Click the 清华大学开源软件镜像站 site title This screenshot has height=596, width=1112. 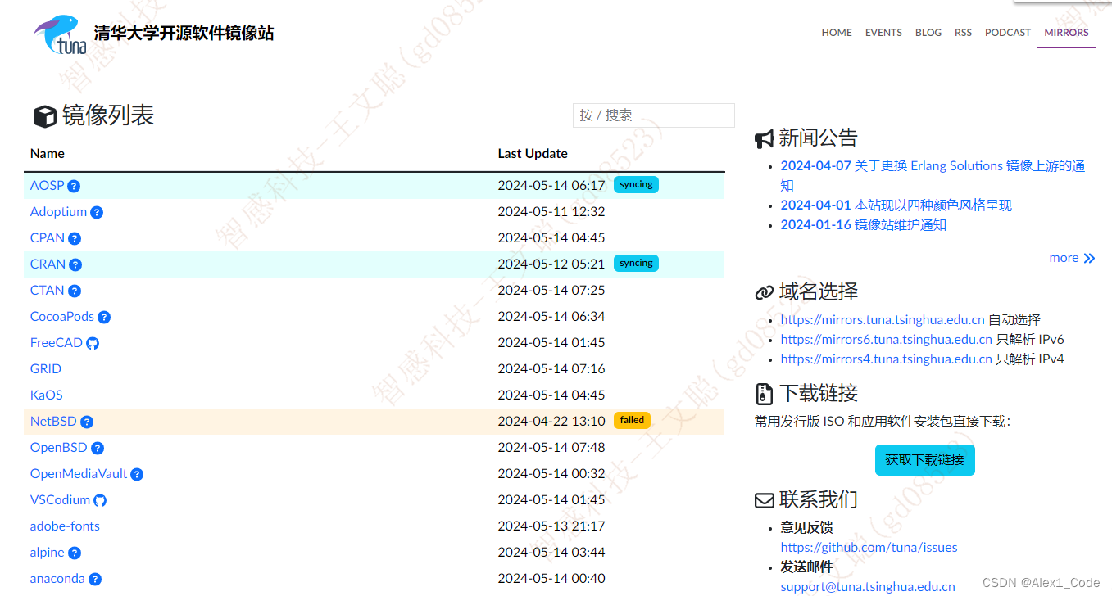pos(184,34)
